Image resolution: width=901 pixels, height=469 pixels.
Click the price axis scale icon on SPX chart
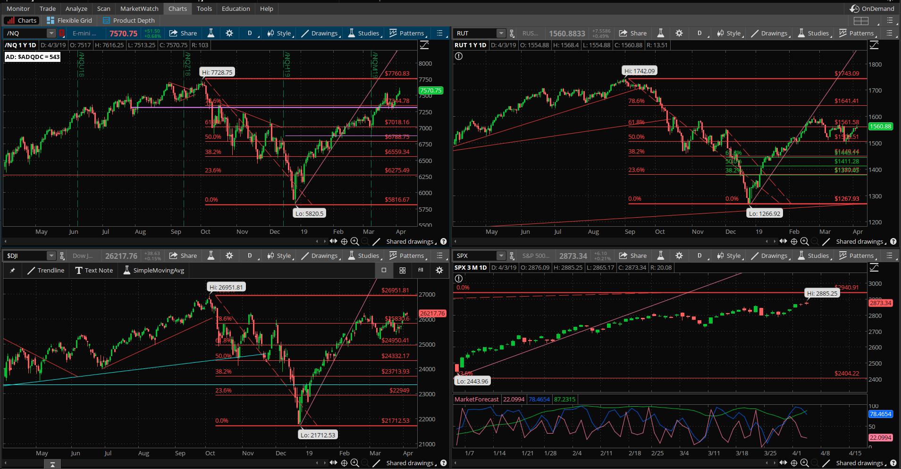point(874,268)
